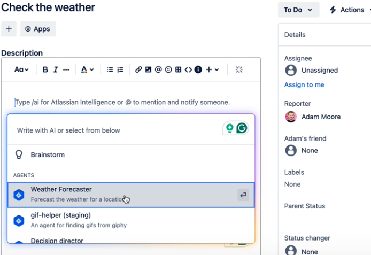
Task: Open the emoji picker
Action: point(168,69)
